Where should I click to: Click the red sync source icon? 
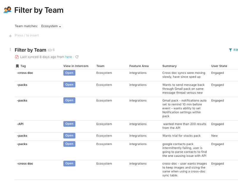click(x=17, y=57)
